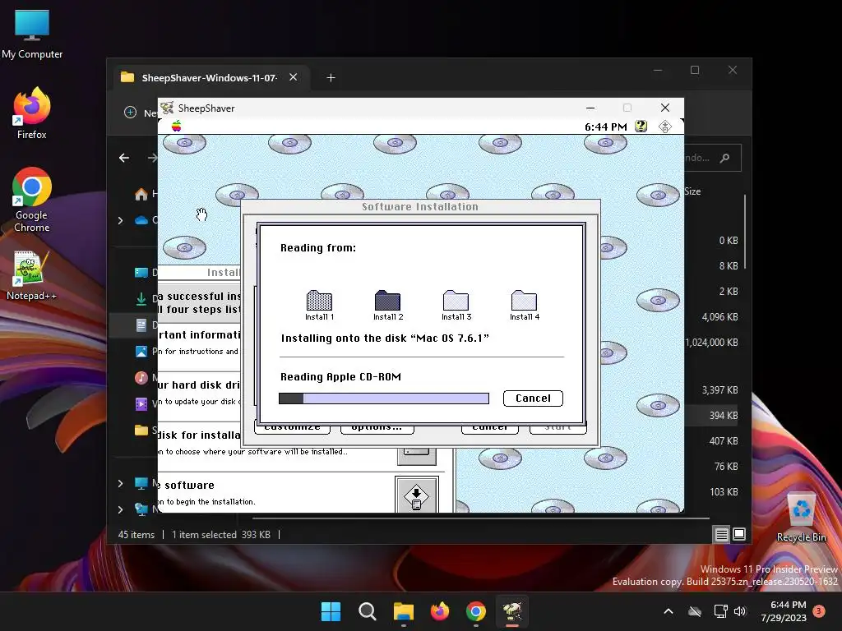Click the OneDrive cloud tray icon
The width and height of the screenshot is (842, 631).
point(695,611)
